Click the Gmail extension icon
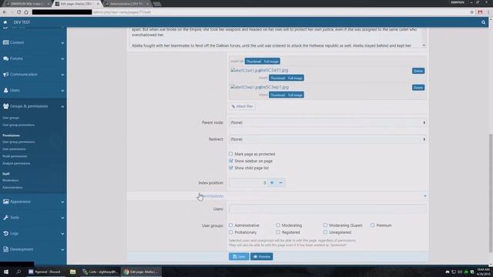Image resolution: width=493 pixels, height=277 pixels. pos(480,12)
